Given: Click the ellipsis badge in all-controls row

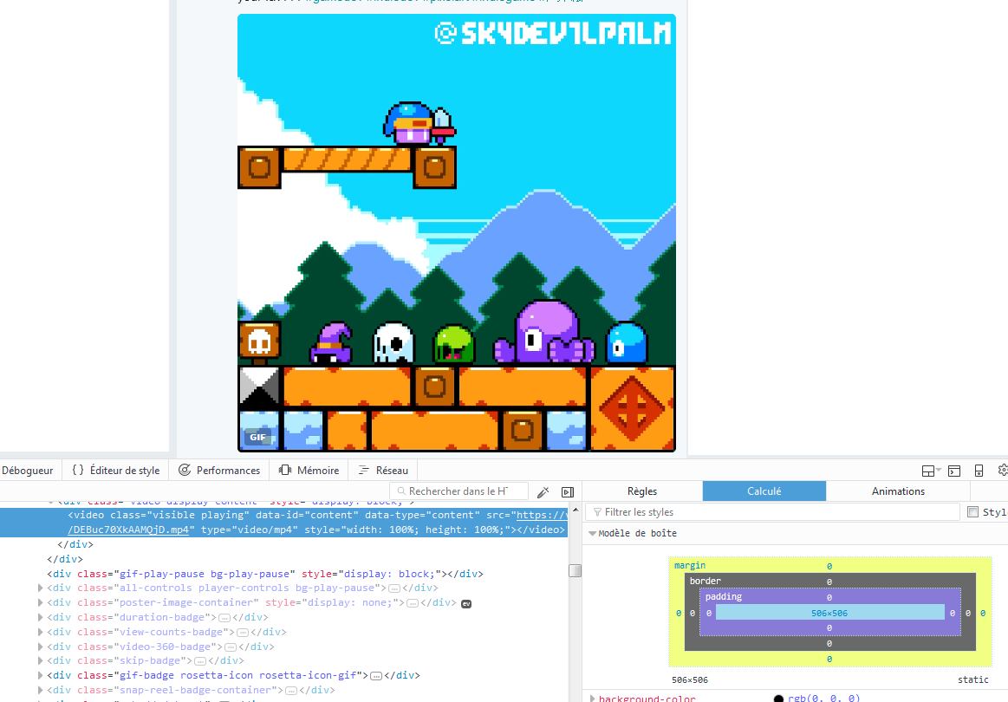Looking at the screenshot, I should (x=394, y=588).
